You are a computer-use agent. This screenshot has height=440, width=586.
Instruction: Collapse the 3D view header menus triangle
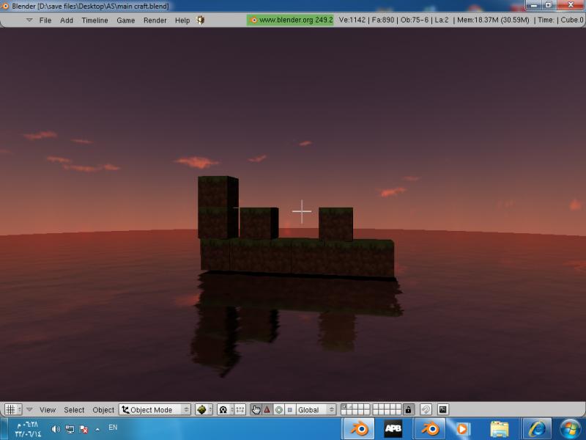pos(29,409)
